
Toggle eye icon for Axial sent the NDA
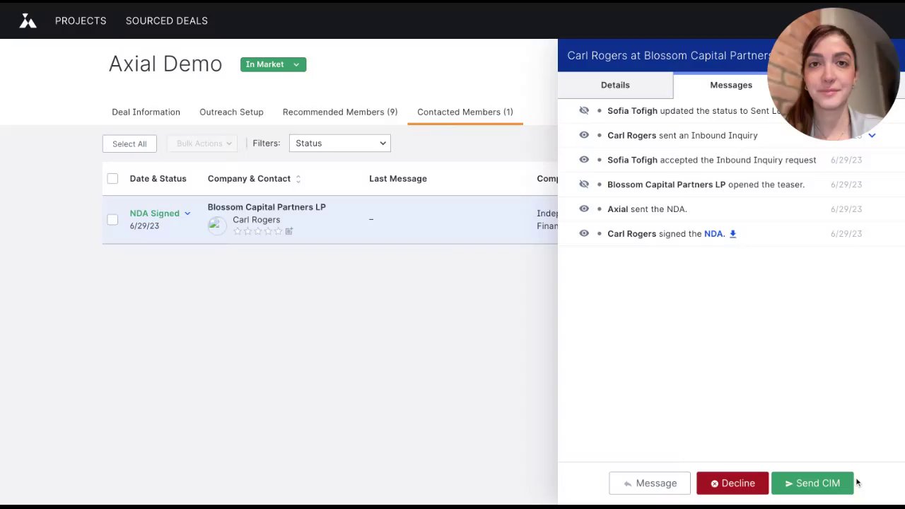584,209
